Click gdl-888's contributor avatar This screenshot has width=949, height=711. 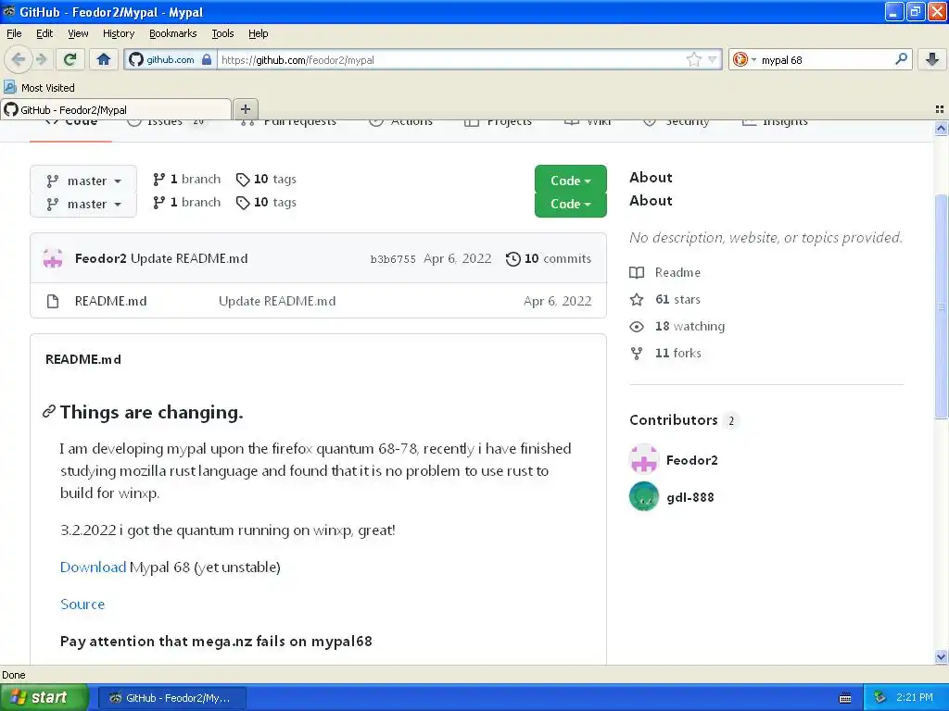click(644, 496)
